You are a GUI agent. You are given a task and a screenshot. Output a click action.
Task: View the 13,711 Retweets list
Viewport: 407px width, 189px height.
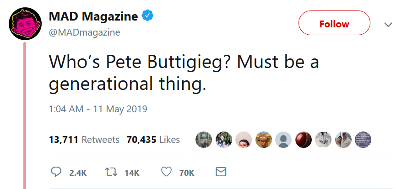pyautogui.click(x=84, y=140)
